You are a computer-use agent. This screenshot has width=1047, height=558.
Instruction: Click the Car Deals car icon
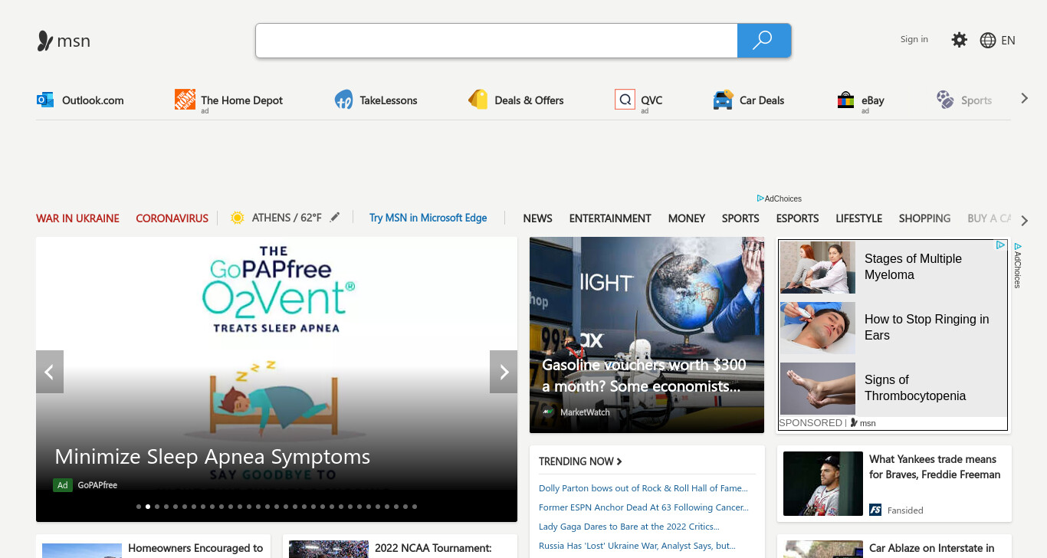click(723, 100)
